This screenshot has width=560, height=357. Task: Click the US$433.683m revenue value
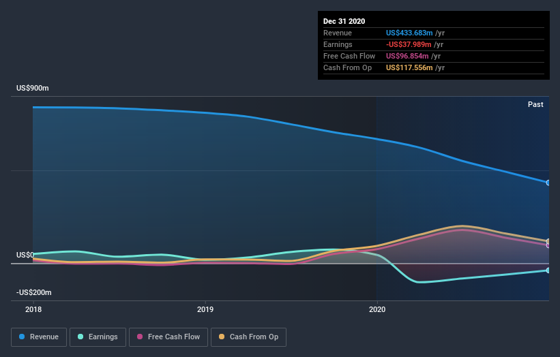[x=409, y=33]
